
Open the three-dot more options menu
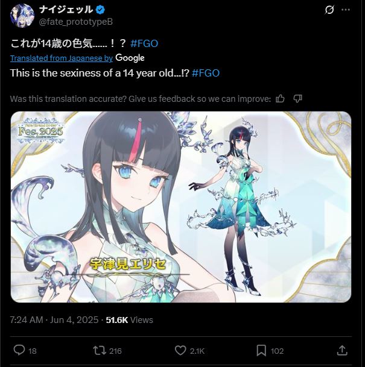[x=346, y=10]
